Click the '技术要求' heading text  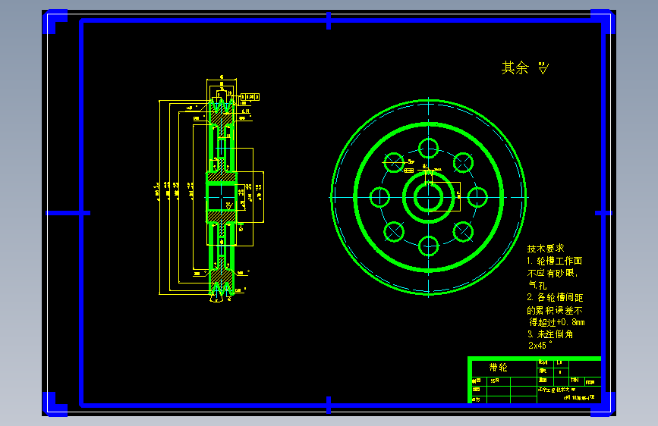546,248
